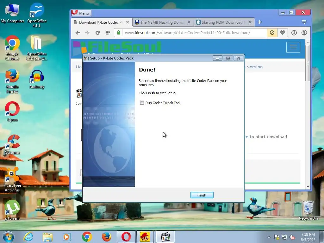Bookmark page with heart icon
324x243 pixels.
click(x=283, y=33)
